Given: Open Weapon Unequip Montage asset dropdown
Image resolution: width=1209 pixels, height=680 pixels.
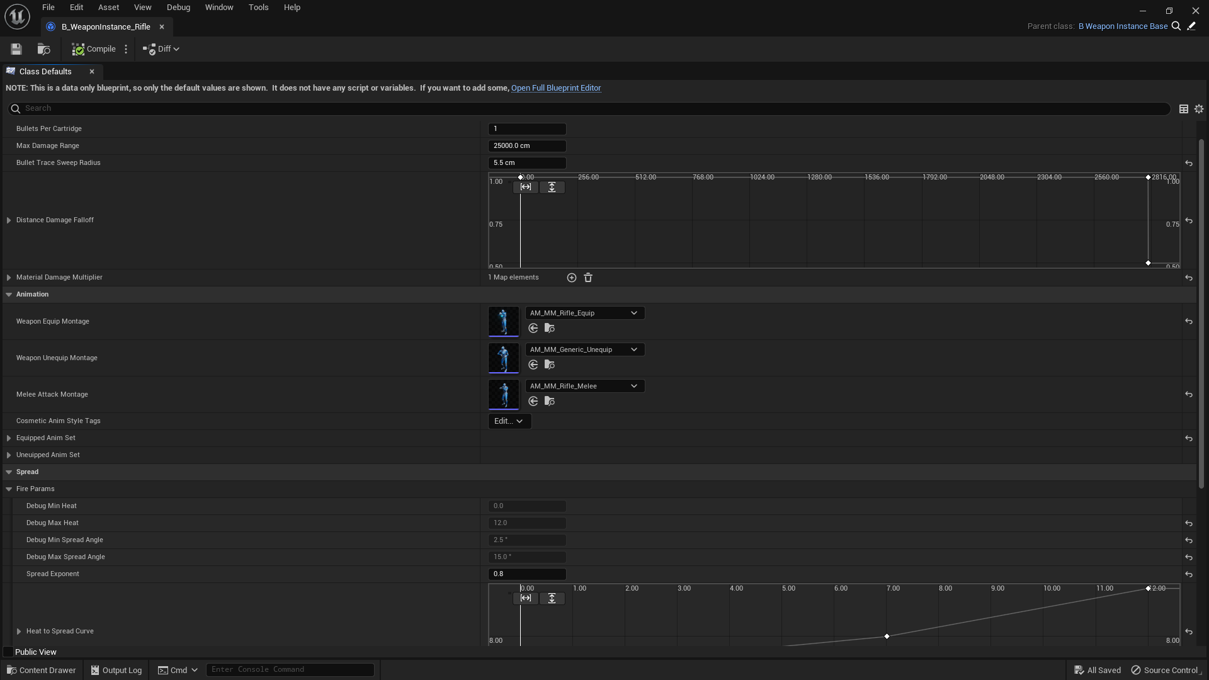Looking at the screenshot, I should coord(584,349).
